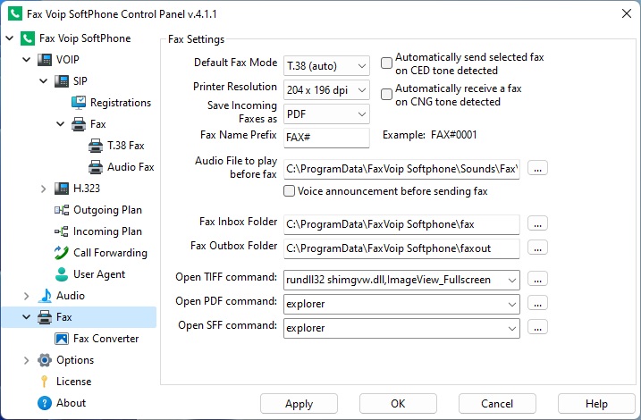Browse for Audio File to play before fax

537,168
